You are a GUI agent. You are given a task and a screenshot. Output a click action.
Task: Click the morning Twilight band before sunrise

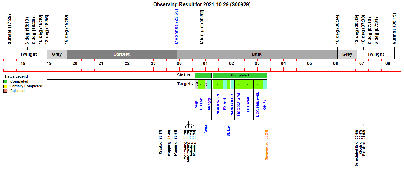[376, 54]
